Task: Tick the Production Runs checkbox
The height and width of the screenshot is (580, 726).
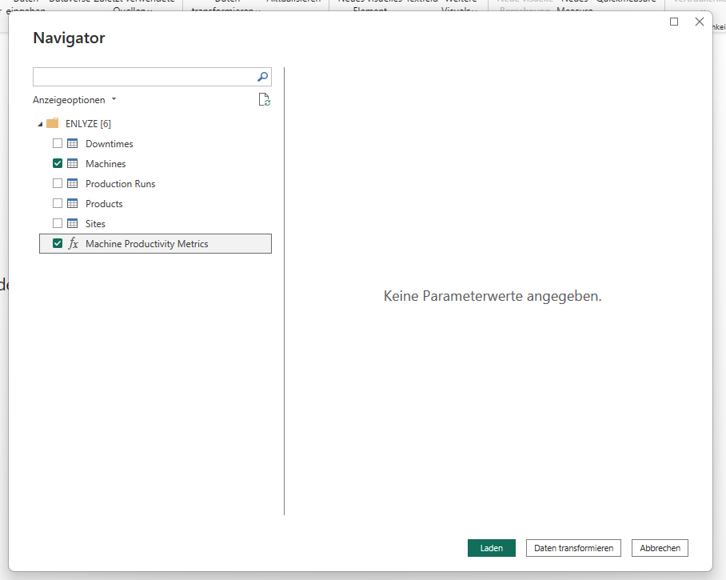Action: coord(58,184)
